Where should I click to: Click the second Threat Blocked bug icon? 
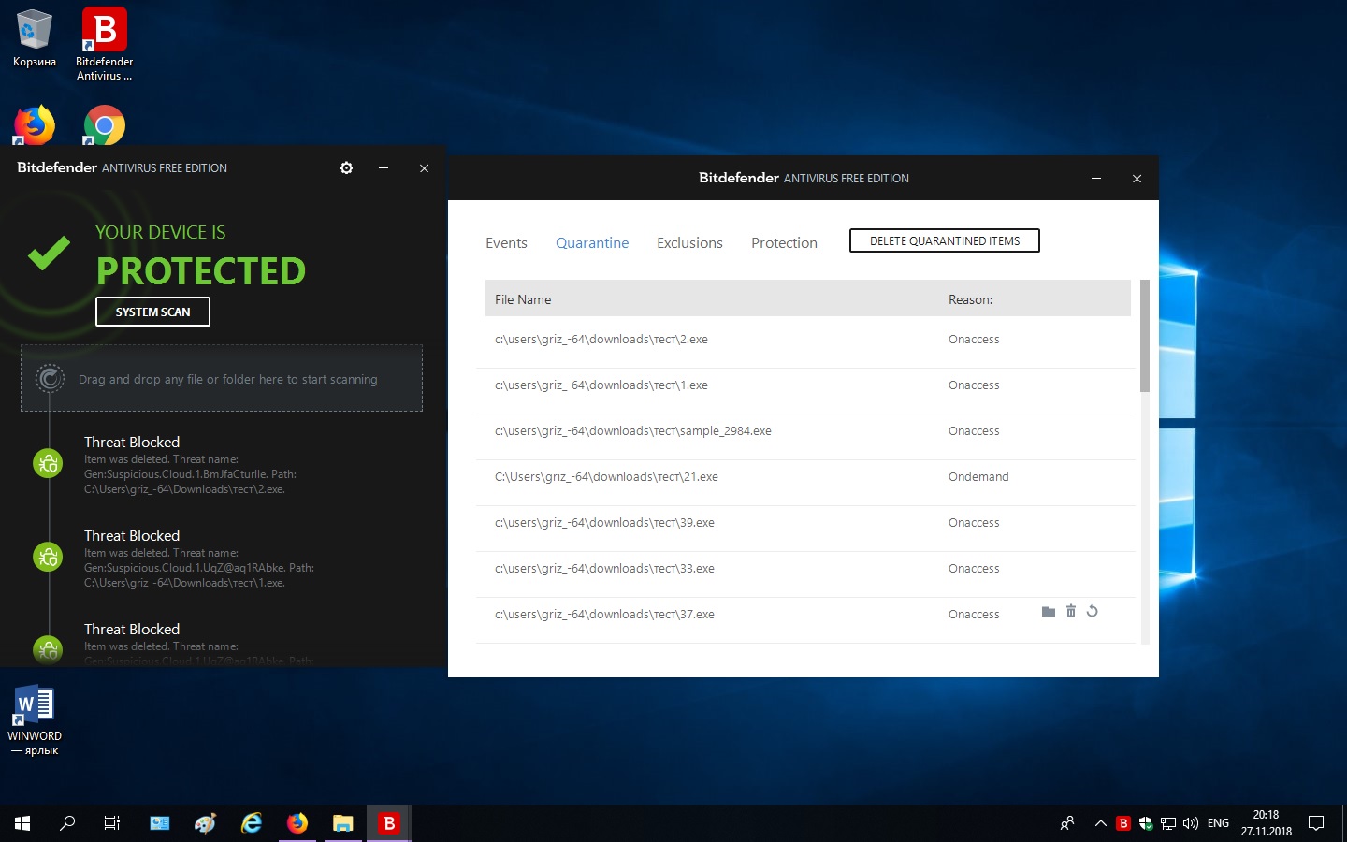[x=48, y=557]
